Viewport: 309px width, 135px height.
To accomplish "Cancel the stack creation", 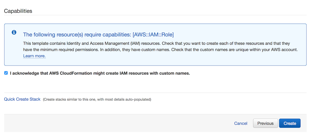I will point(241,123).
